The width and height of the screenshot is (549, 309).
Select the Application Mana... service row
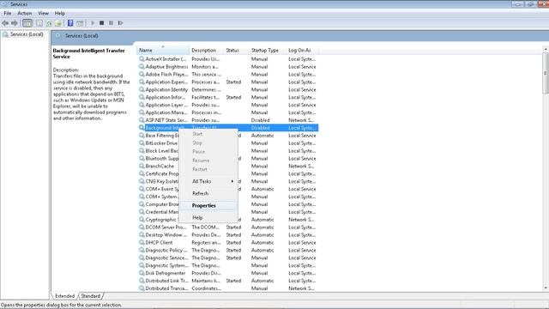(x=228, y=112)
